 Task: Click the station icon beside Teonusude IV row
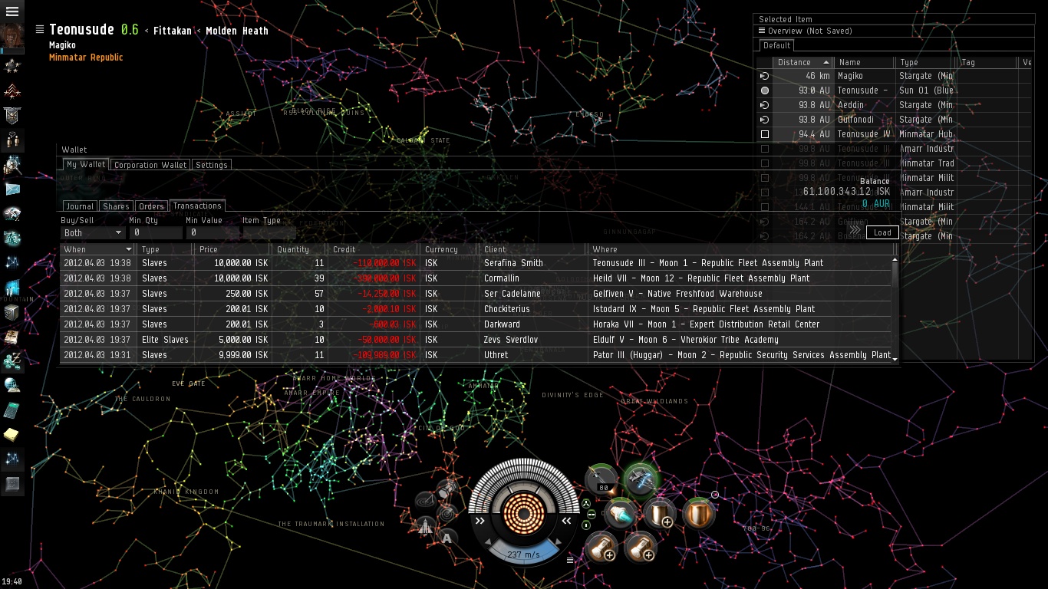(764, 134)
